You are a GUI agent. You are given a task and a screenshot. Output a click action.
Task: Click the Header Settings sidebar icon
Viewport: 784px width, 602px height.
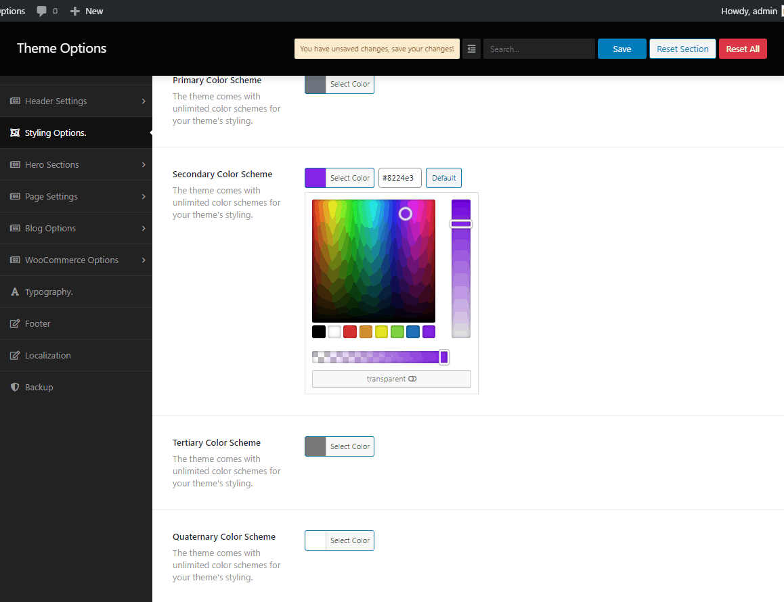(x=15, y=101)
